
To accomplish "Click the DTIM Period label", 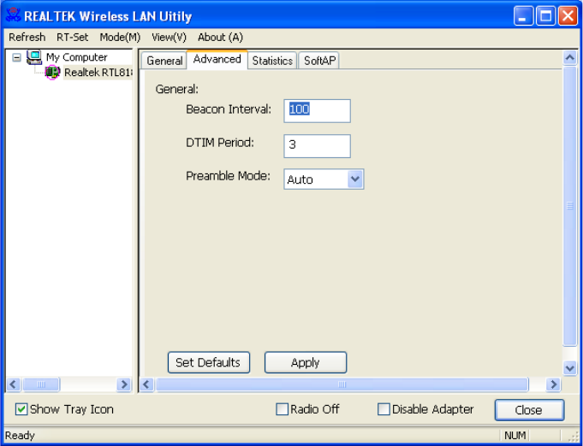I will [x=220, y=143].
